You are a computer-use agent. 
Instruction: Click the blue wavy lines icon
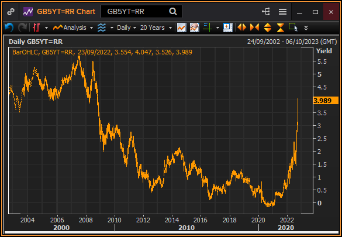tap(102, 28)
